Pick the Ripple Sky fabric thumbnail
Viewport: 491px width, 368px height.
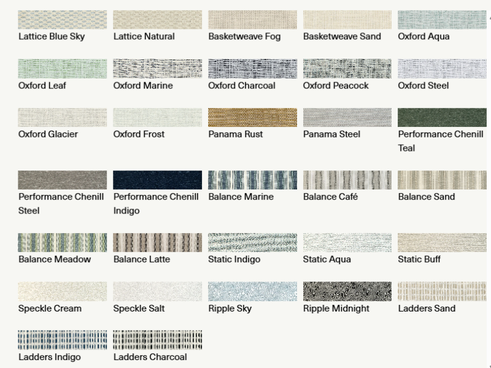(x=252, y=291)
